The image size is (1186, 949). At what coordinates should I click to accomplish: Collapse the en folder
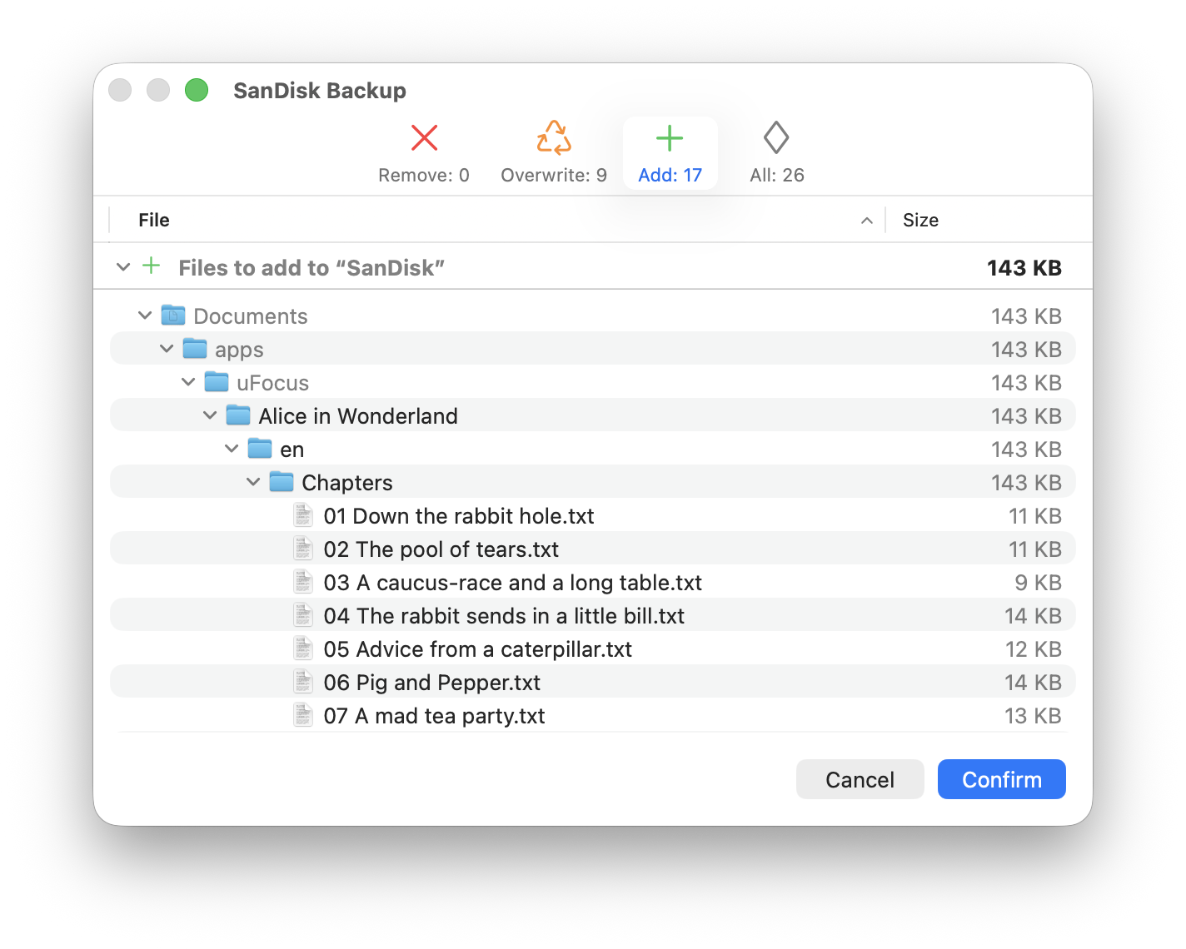pyautogui.click(x=232, y=449)
